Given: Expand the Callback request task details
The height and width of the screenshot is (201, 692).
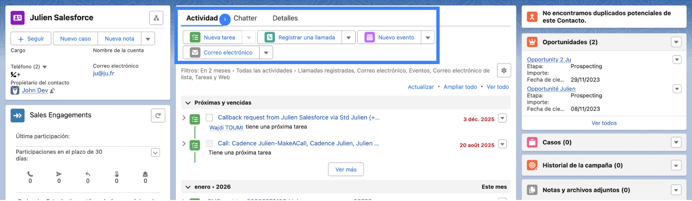Looking at the screenshot, I should pos(184,118).
